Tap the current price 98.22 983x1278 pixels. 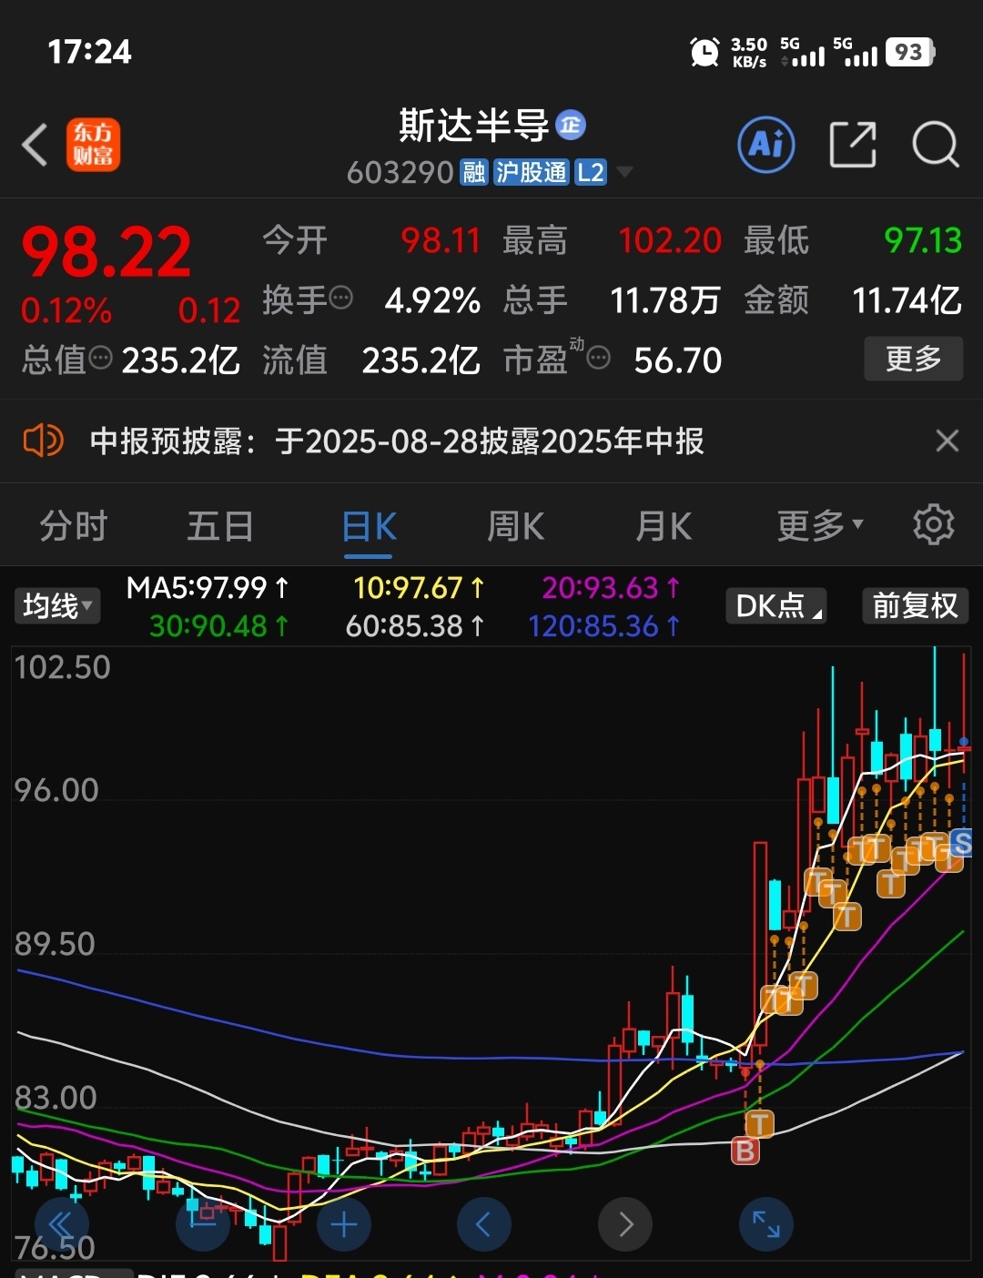[x=106, y=252]
